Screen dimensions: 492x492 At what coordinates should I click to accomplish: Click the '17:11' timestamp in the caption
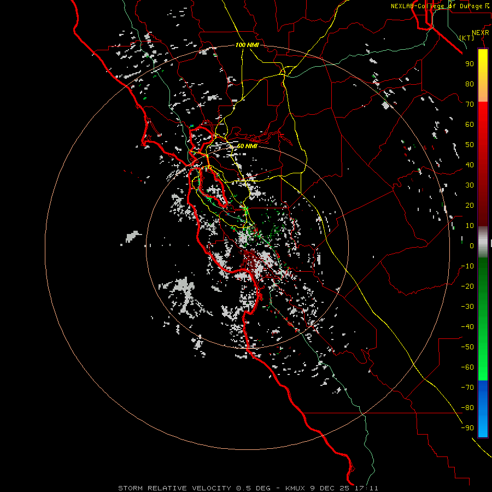[366, 488]
